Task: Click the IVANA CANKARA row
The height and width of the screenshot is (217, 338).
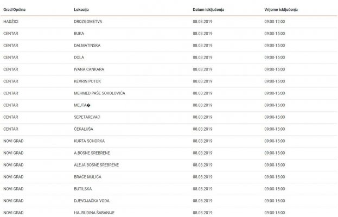Action: [88, 69]
